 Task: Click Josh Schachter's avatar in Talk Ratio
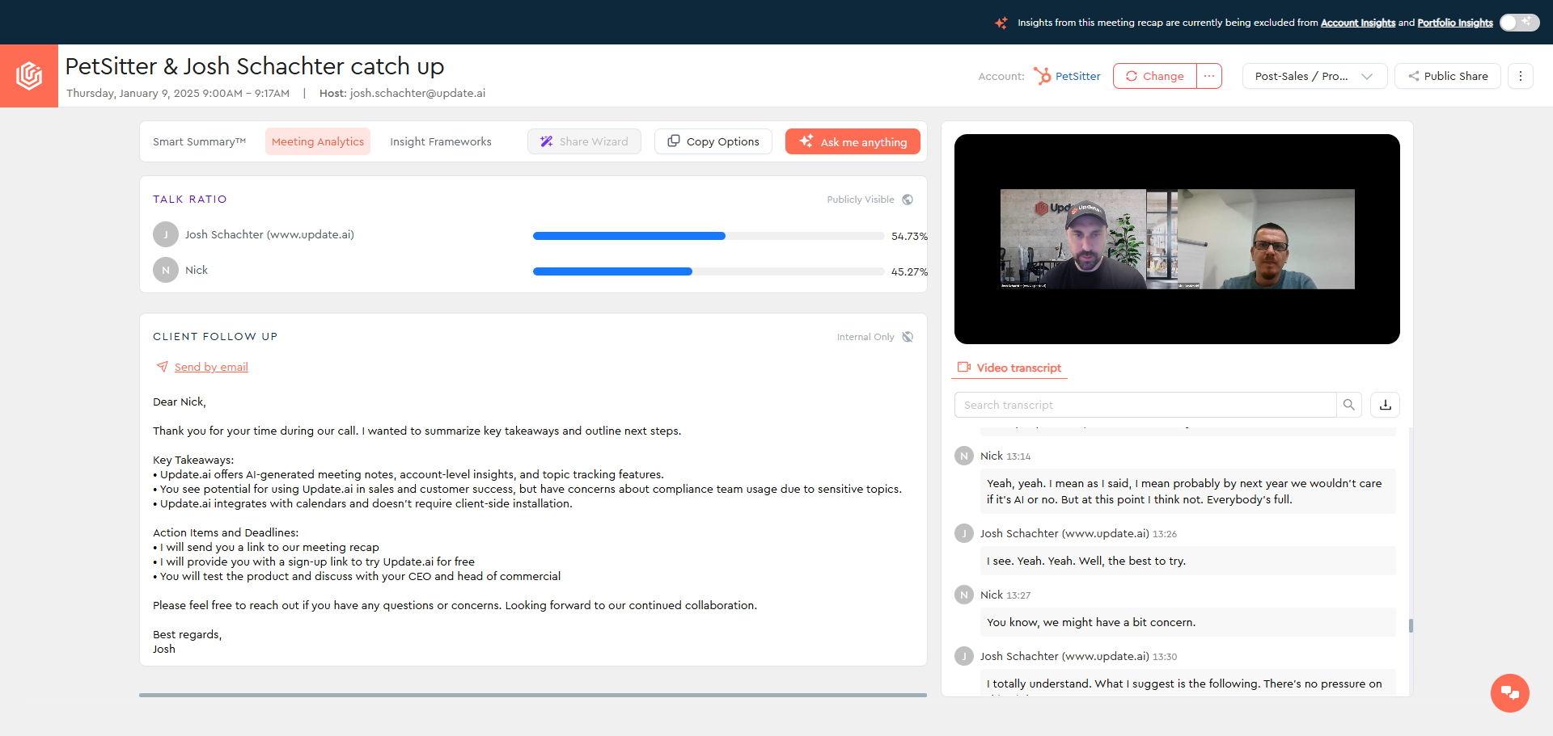[x=166, y=234]
